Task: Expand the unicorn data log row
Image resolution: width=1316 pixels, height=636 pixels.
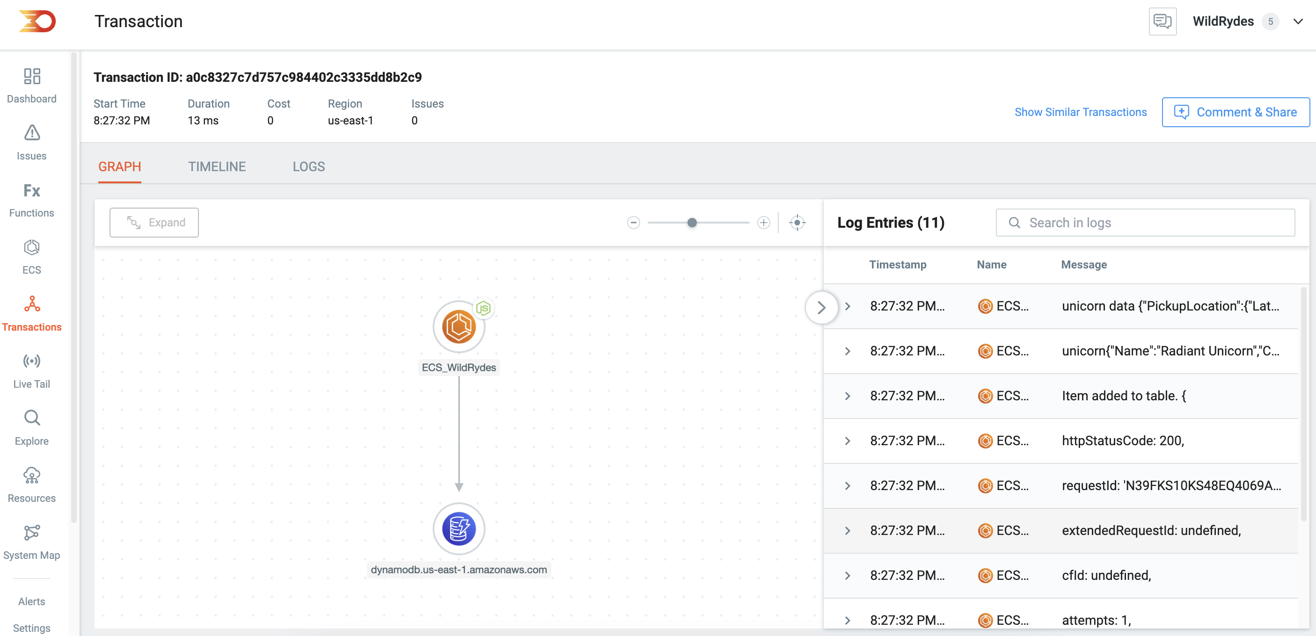Action: 848,306
